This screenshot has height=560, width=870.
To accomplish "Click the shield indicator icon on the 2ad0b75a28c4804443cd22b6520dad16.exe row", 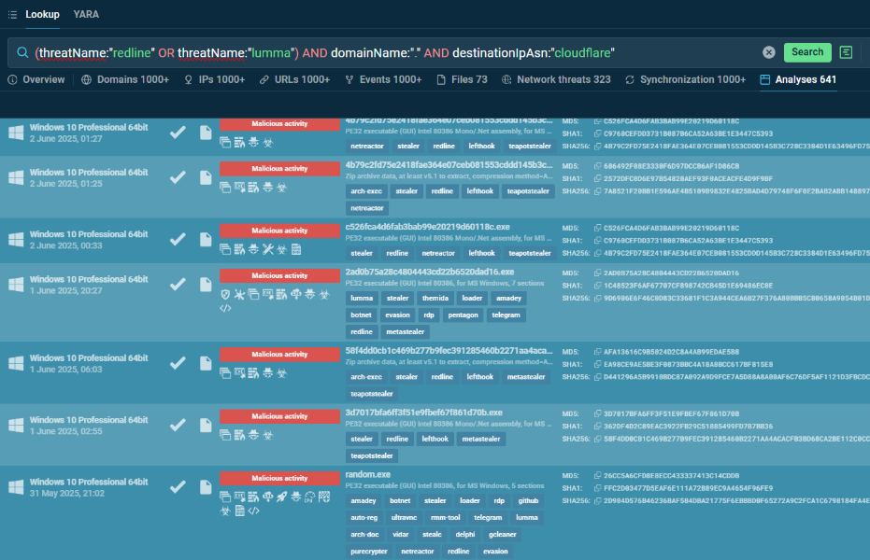I will (225, 294).
